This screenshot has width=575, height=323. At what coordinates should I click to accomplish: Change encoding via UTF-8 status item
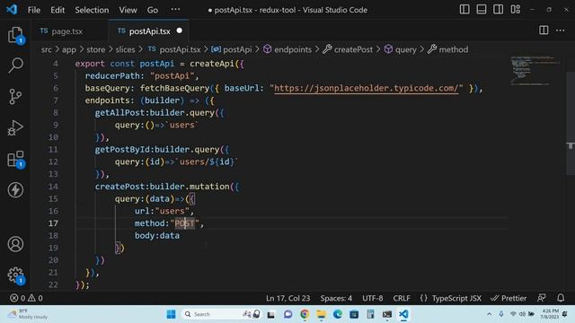(x=373, y=298)
